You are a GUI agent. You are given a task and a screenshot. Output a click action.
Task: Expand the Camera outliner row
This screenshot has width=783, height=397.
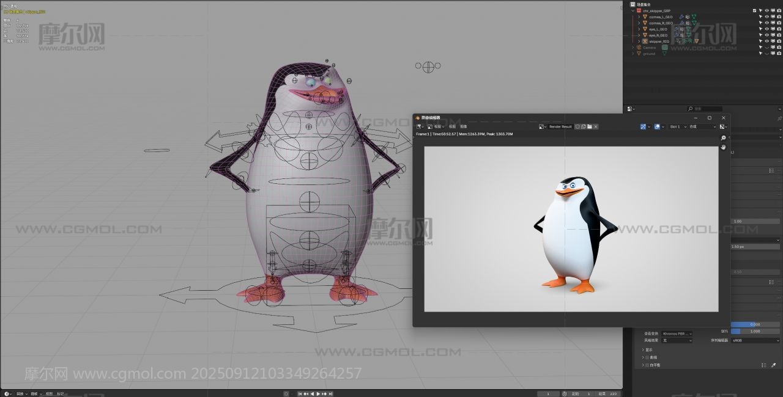pos(634,48)
